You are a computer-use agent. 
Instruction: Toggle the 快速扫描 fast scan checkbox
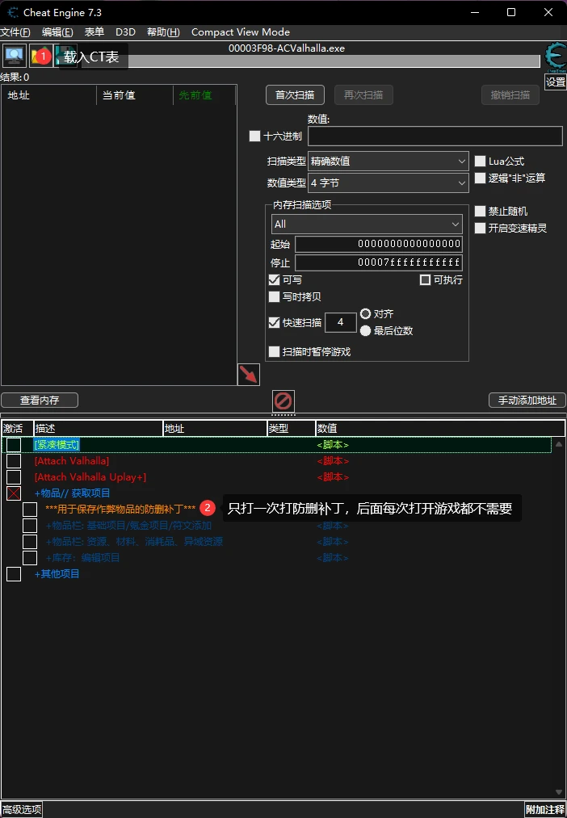pos(275,322)
